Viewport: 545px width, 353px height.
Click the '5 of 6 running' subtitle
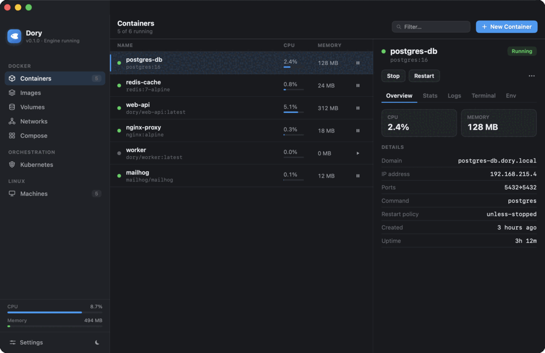point(135,31)
